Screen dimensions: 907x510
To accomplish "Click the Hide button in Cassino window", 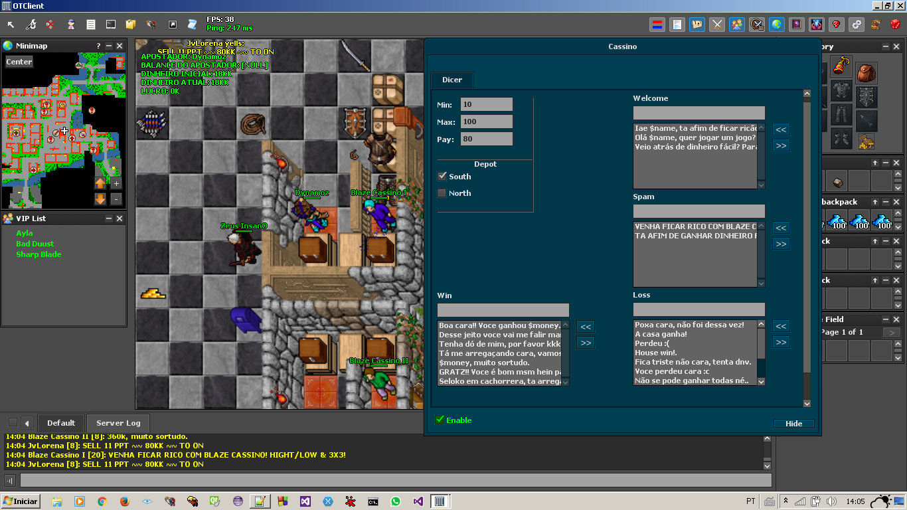I will [793, 424].
